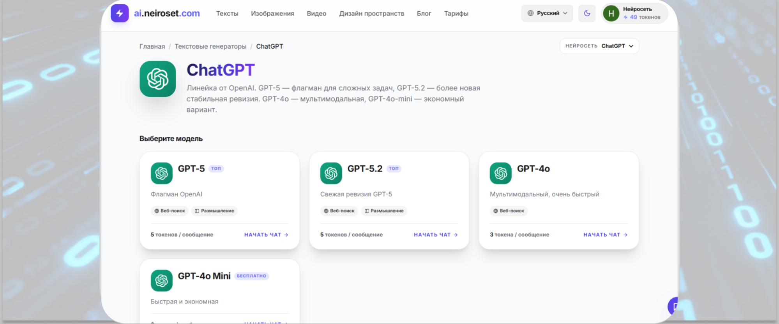The height and width of the screenshot is (324, 779).
Task: Click the Топ badge on GPT-5
Action: (x=216, y=168)
